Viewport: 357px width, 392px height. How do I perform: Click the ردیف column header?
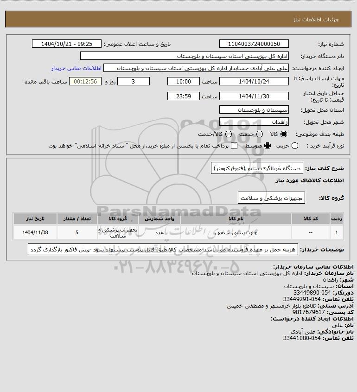point(337,219)
